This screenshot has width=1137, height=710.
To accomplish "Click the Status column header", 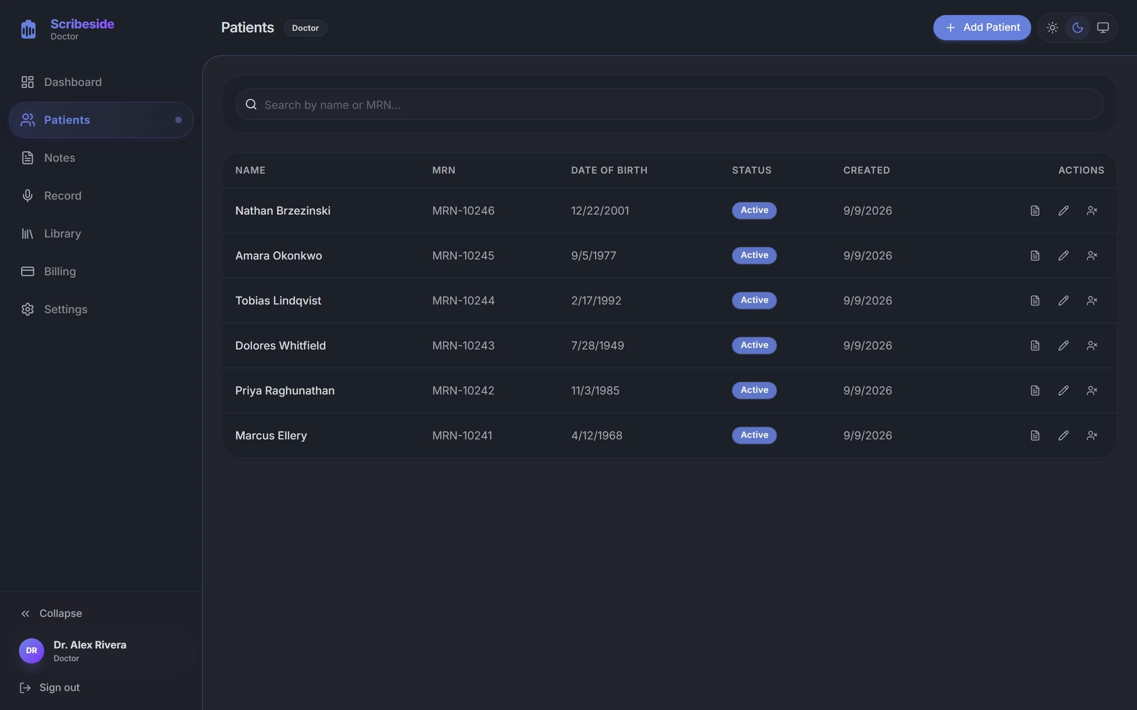I will click(752, 170).
